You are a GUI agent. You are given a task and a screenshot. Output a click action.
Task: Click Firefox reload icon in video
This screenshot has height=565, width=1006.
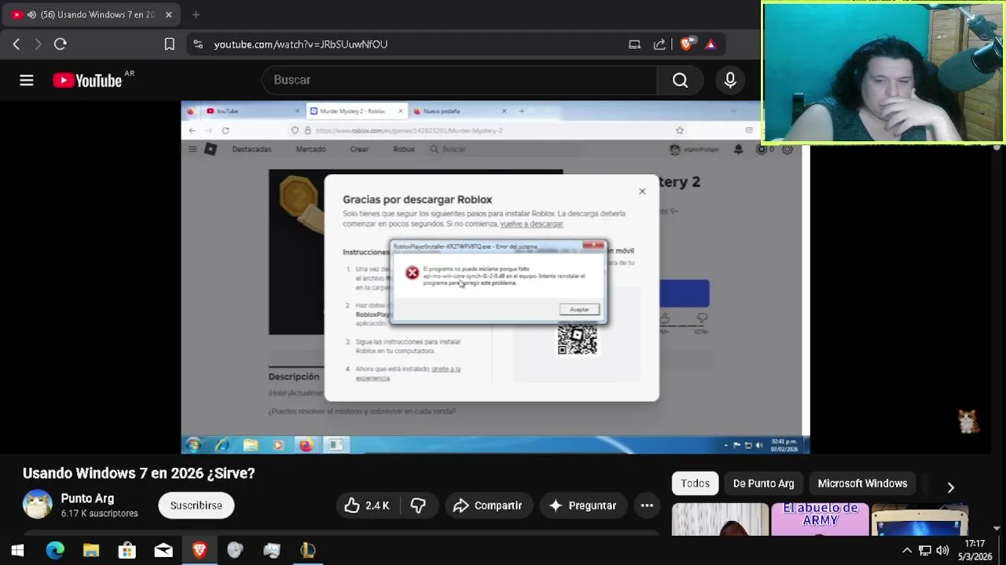point(226,130)
